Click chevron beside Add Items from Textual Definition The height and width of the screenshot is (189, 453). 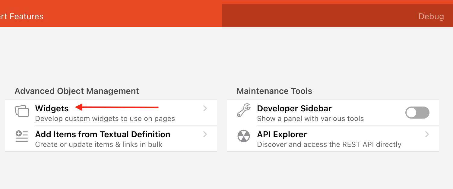coord(205,134)
